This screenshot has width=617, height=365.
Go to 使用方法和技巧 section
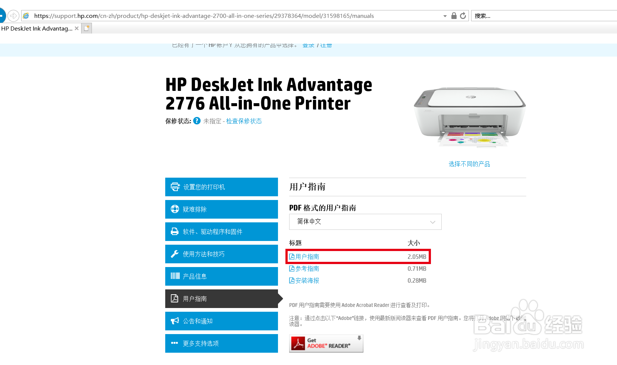coord(221,254)
